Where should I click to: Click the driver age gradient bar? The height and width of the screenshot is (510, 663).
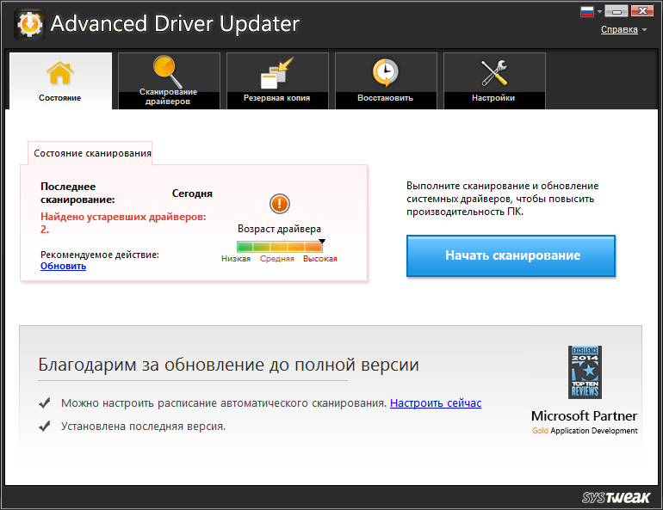coord(280,246)
